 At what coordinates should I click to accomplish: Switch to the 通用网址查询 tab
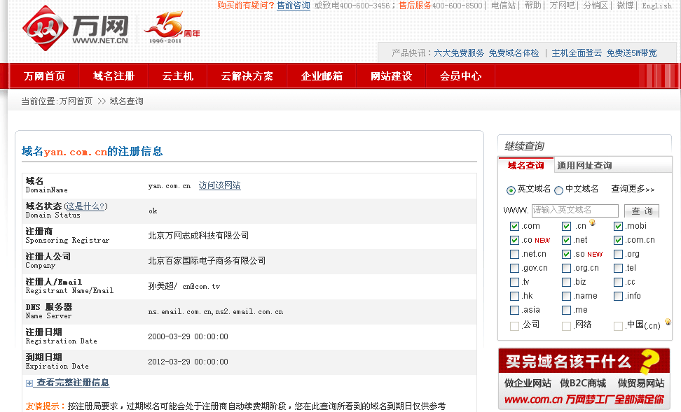[x=584, y=166]
